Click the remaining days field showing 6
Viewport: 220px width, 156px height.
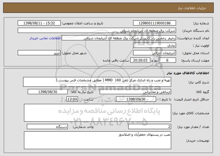click(x=167, y=60)
